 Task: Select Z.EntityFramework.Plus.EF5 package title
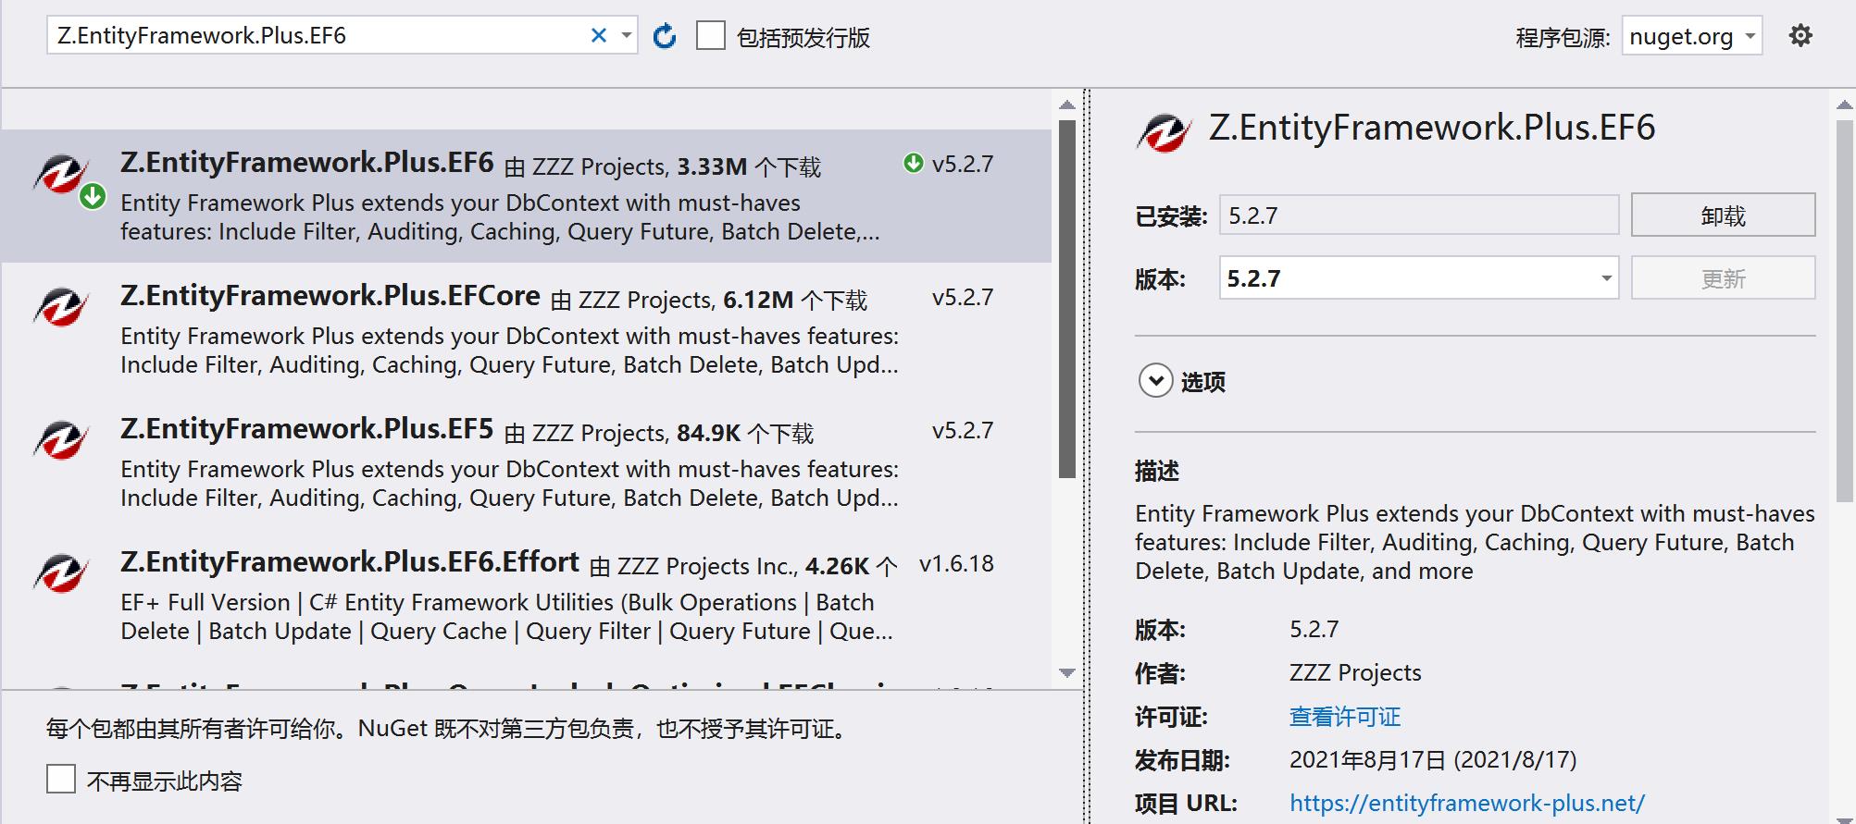pos(307,429)
